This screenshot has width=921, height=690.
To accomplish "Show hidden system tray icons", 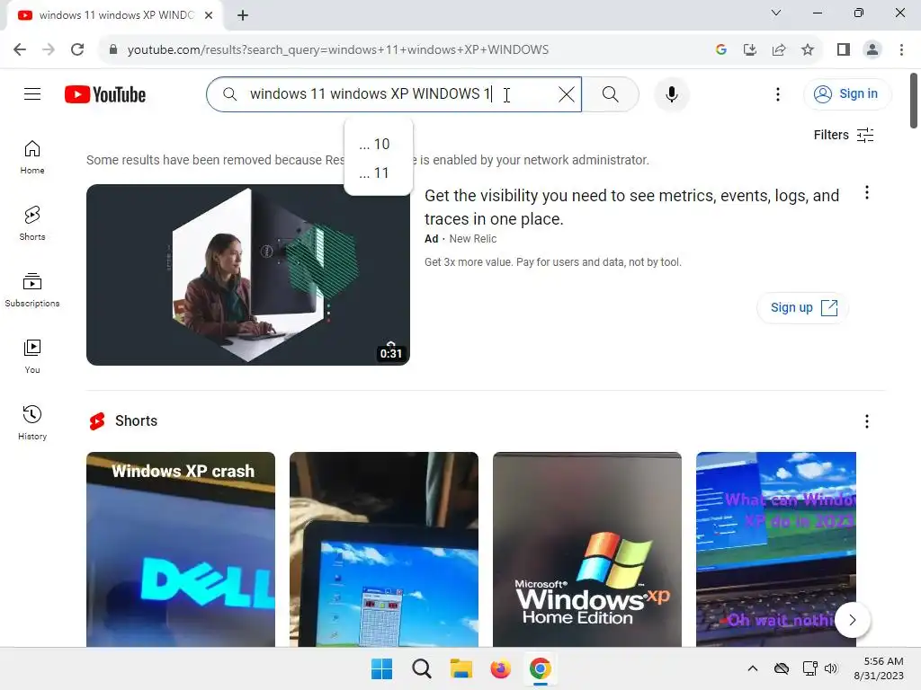I will [753, 668].
